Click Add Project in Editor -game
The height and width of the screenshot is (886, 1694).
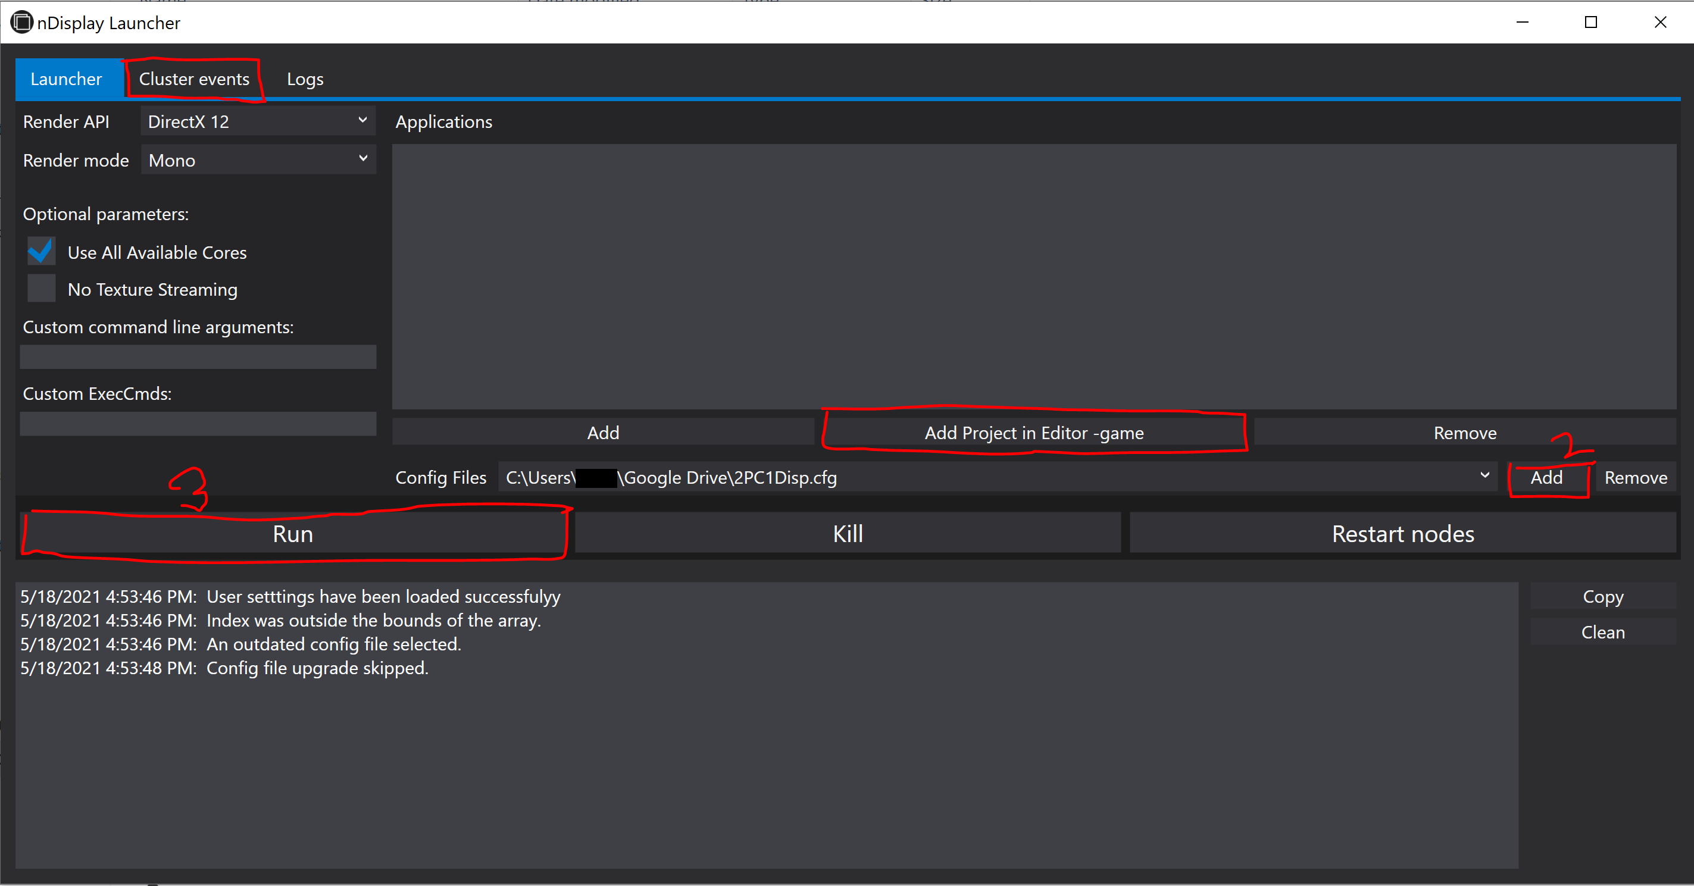click(1033, 433)
